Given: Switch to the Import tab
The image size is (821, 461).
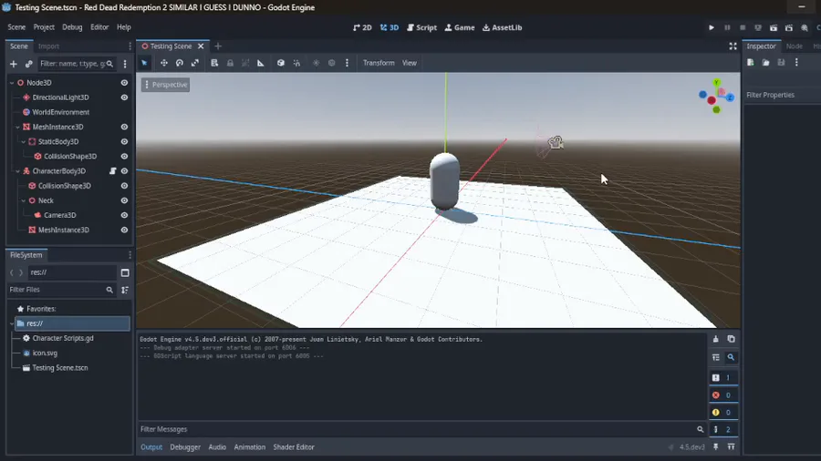Looking at the screenshot, I should point(48,46).
